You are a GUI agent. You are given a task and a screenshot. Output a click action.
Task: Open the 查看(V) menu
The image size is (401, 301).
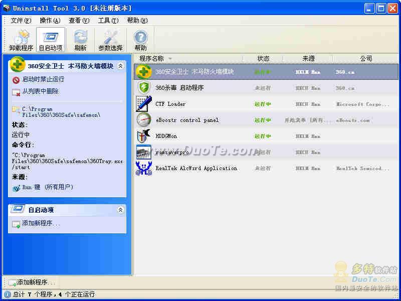pos(79,21)
